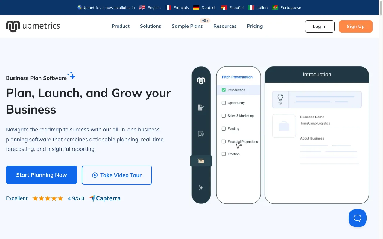Click the About Business label
This screenshot has width=383, height=239.
point(312,138)
